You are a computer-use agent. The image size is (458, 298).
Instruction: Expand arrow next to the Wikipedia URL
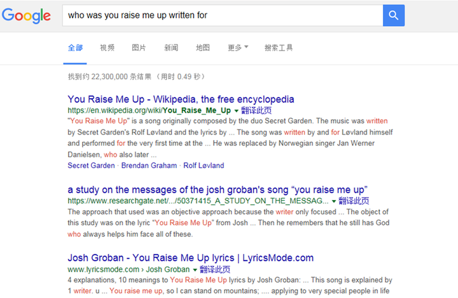click(x=236, y=111)
